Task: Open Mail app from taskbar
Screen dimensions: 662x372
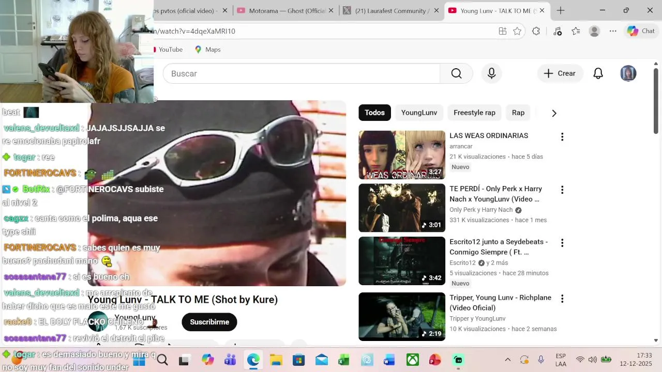Action: (x=321, y=360)
